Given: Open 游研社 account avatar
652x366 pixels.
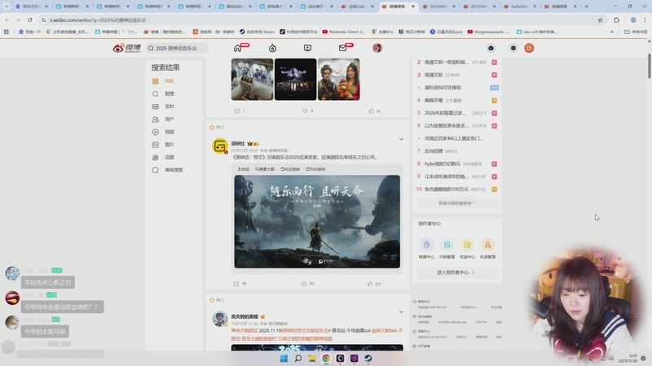Looking at the screenshot, I should point(220,146).
